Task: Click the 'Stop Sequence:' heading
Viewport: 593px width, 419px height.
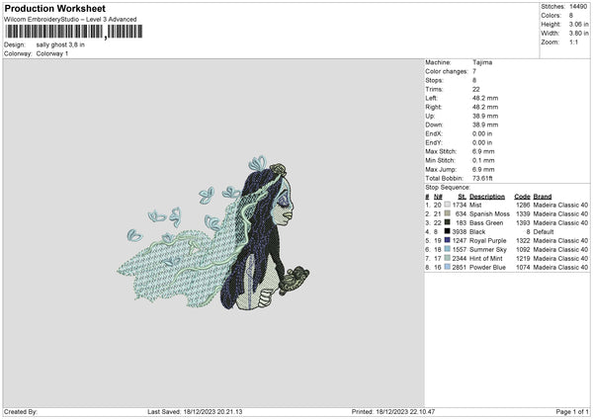Action: pyautogui.click(x=448, y=188)
